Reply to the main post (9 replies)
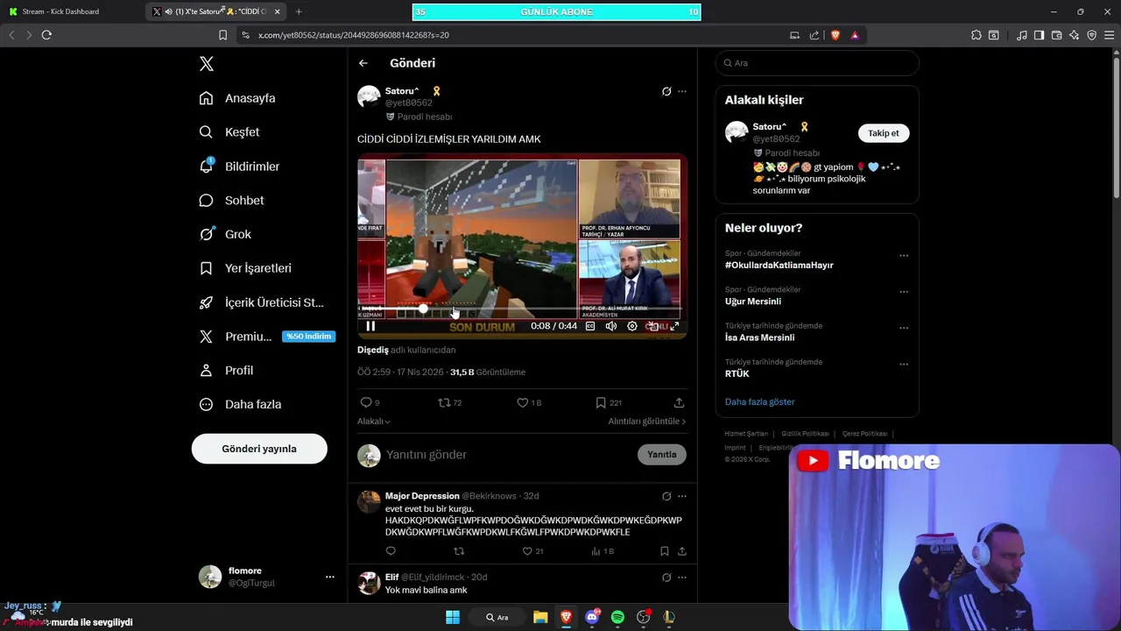Image resolution: width=1121 pixels, height=631 pixels. (370, 402)
